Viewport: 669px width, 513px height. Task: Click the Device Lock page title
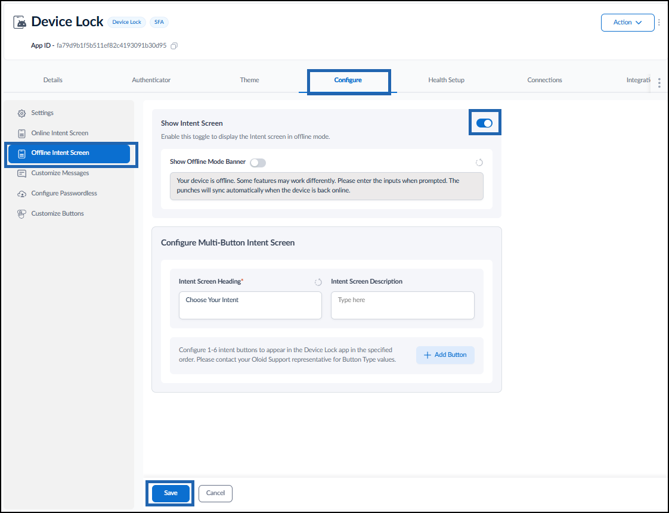pos(67,22)
